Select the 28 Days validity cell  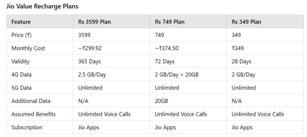pos(241,61)
